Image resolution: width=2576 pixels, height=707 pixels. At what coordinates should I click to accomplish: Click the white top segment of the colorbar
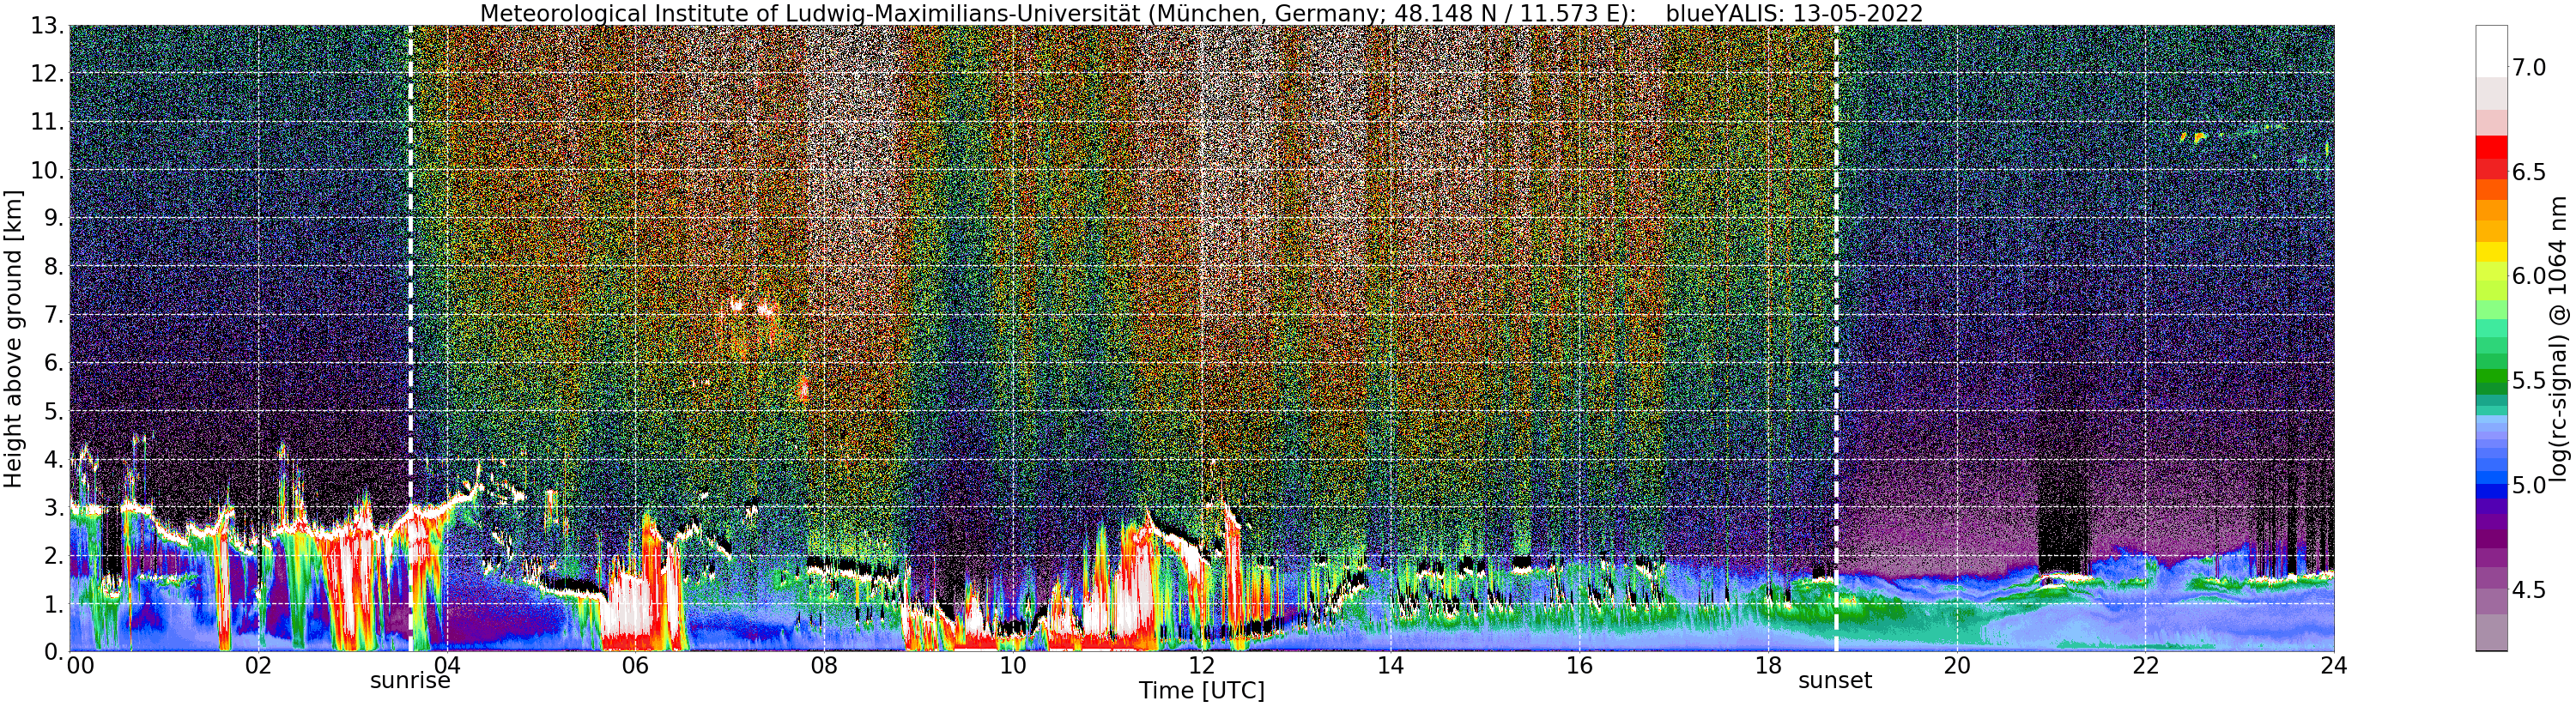(2491, 50)
